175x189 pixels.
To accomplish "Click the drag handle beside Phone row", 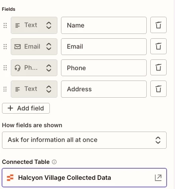I will tap(5, 68).
